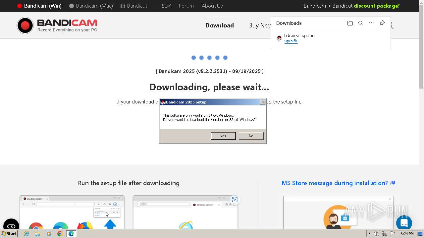
Task: Click the image zoom icon on thumbnail
Action: pyautogui.click(x=235, y=200)
